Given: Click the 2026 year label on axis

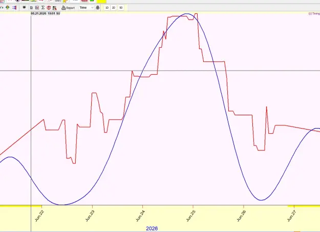Looking at the screenshot, I should coord(152,228).
